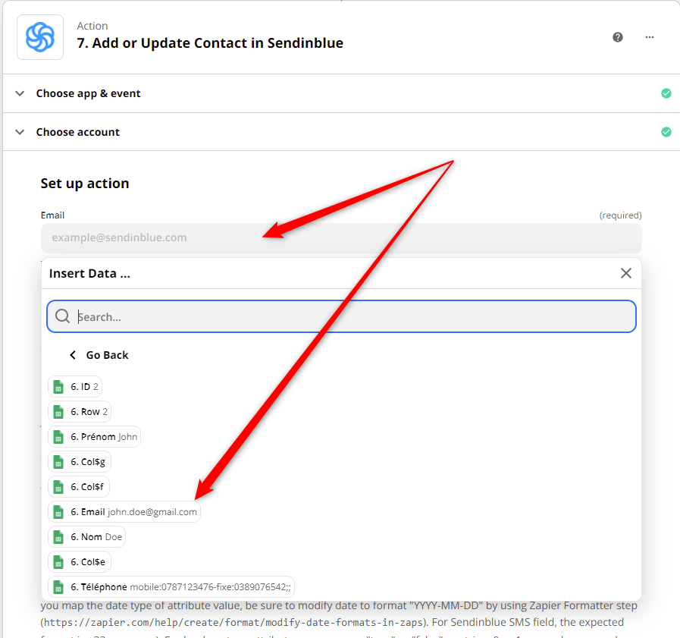Click the Sheets icon on 6. Col$f
This screenshot has height=638, width=680.
tap(58, 487)
